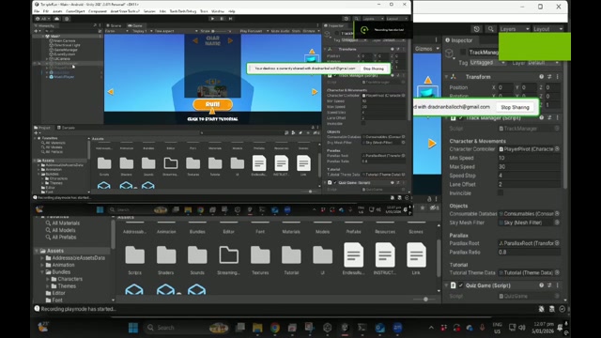Collapse the Quiz Game (Script) component foldout
This screenshot has width=601, height=338.
coord(447,285)
